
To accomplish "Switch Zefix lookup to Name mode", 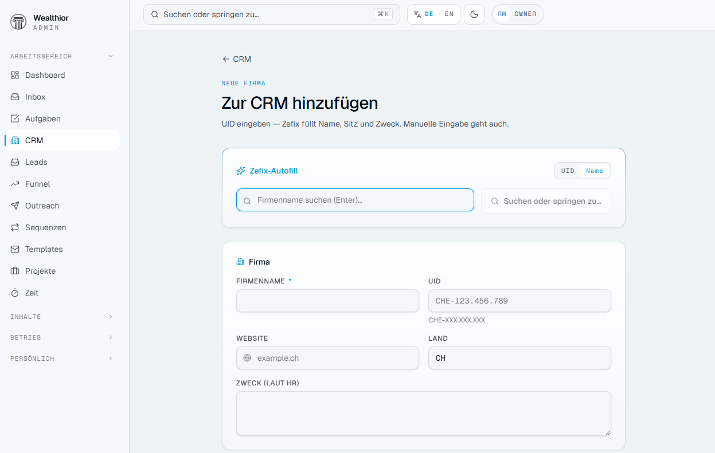I will 595,171.
